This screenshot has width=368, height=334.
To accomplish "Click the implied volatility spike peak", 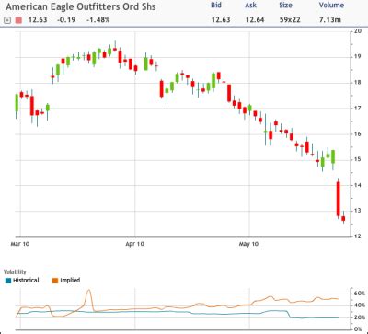I will [x=88, y=290].
